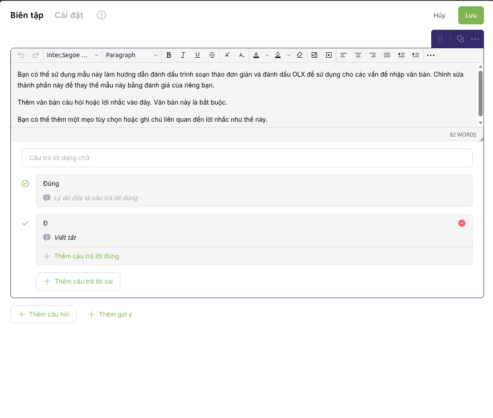Click the Lý do đây là câu trả lời đúng field
The width and height of the screenshot is (493, 418).
click(x=96, y=198)
